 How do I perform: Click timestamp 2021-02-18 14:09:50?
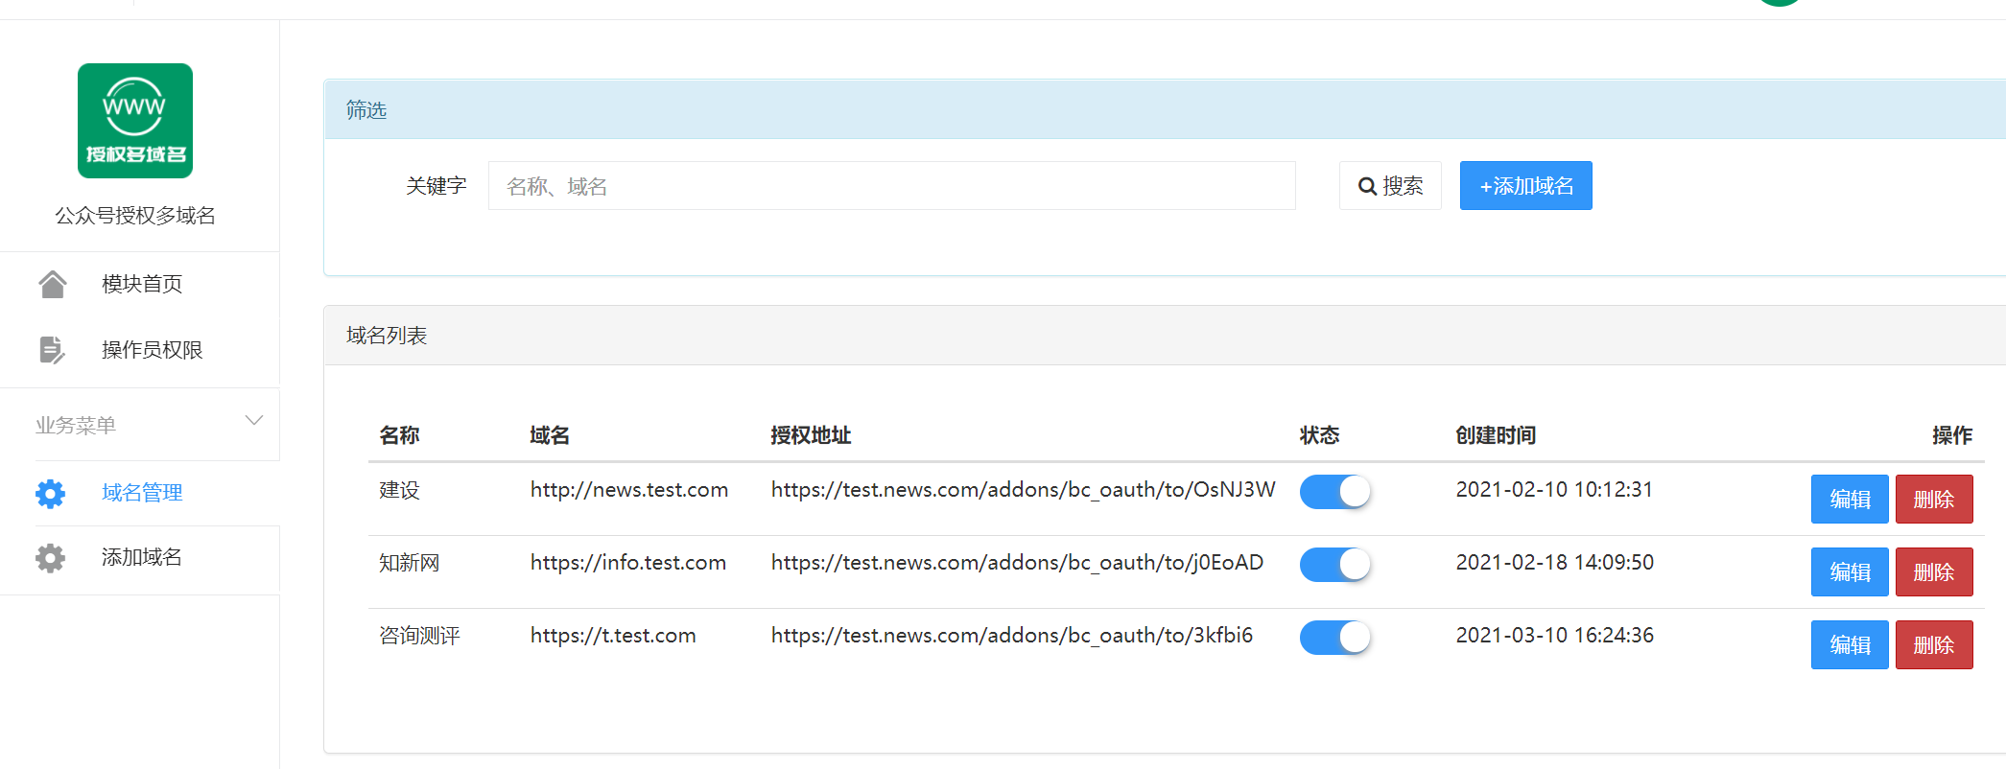click(x=1555, y=563)
